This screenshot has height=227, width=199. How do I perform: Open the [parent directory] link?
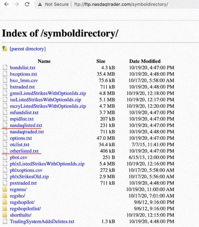point(28,49)
